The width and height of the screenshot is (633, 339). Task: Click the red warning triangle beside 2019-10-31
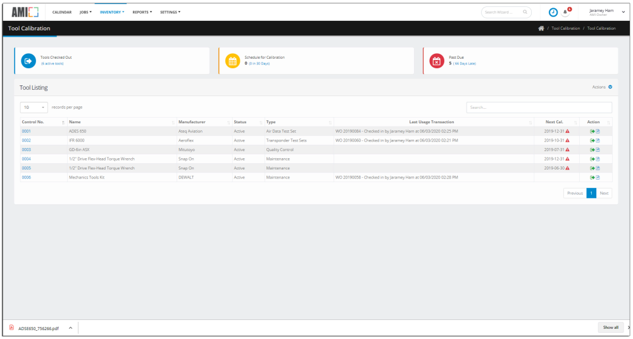(x=567, y=140)
